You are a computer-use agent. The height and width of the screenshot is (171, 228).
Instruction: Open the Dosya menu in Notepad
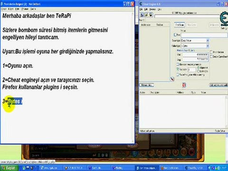click(3, 9)
